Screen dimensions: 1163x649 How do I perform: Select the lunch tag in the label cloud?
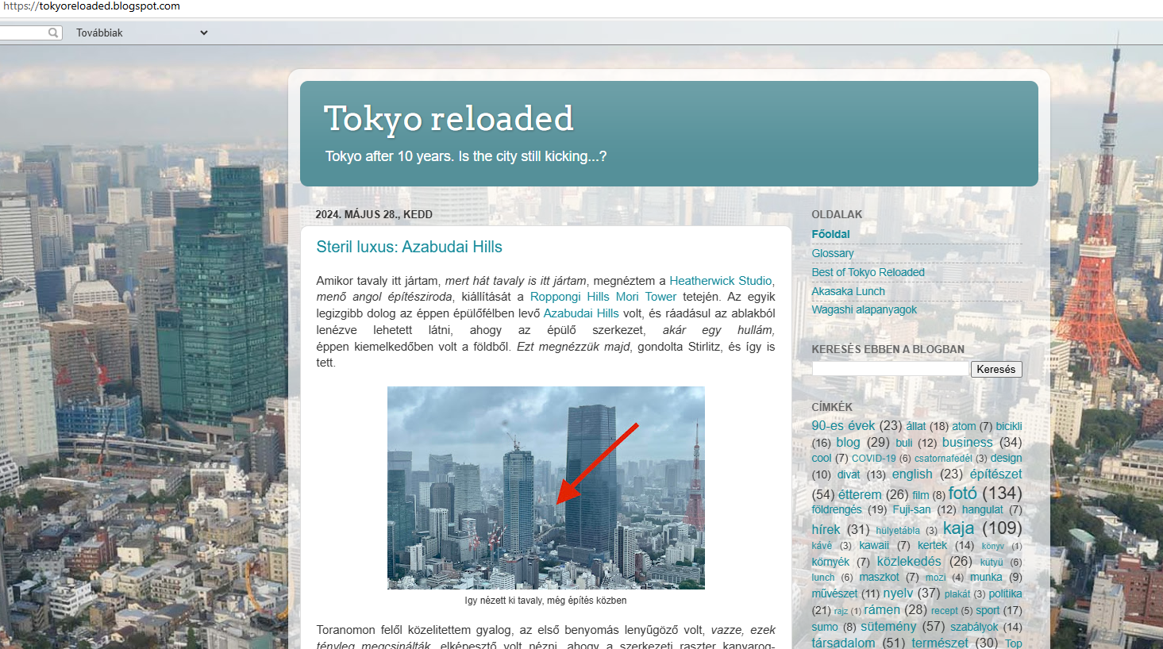822,578
